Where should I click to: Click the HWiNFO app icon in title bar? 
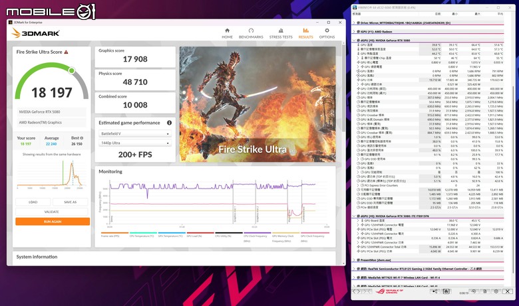(355, 7)
